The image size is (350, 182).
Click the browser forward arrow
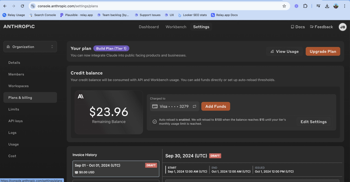click(14, 6)
